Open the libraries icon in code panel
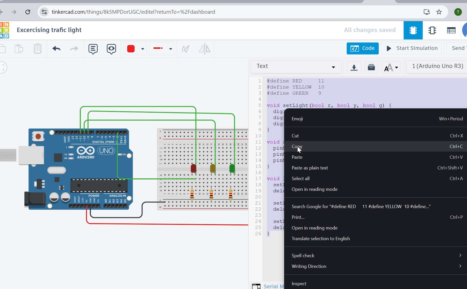 371,67
